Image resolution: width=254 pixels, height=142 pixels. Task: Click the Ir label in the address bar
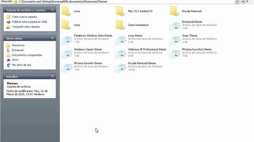[x=247, y=2]
